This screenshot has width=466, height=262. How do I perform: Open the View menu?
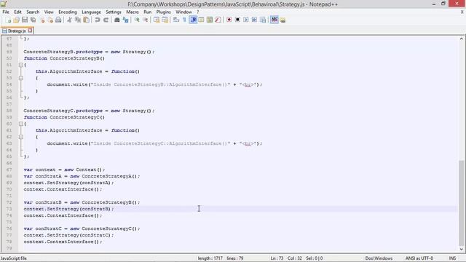pyautogui.click(x=49, y=12)
